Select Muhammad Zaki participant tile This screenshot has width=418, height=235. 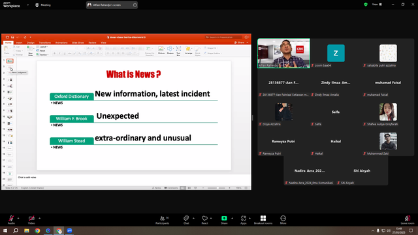pos(388,142)
